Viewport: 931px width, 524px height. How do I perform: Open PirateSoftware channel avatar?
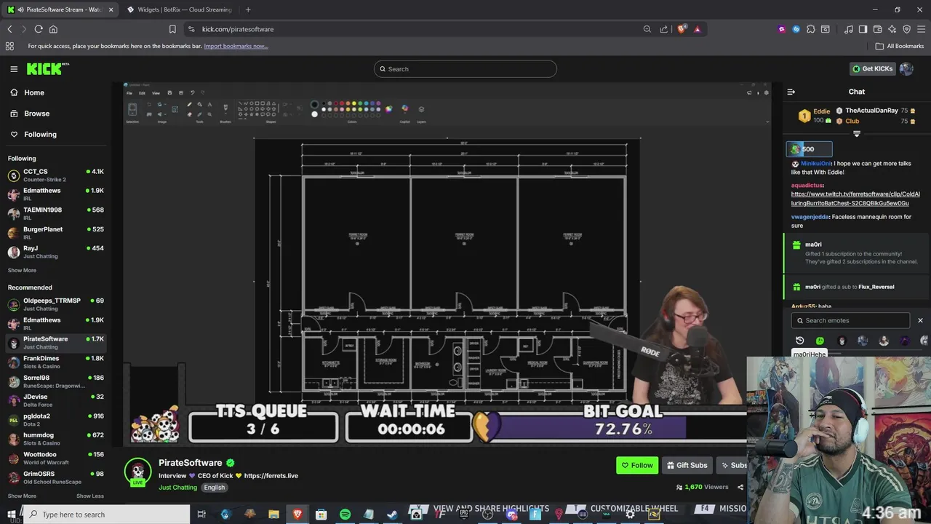[137, 472]
